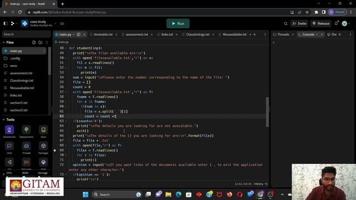Close the Console tab
This screenshot has height=200, width=356.
point(322,34)
